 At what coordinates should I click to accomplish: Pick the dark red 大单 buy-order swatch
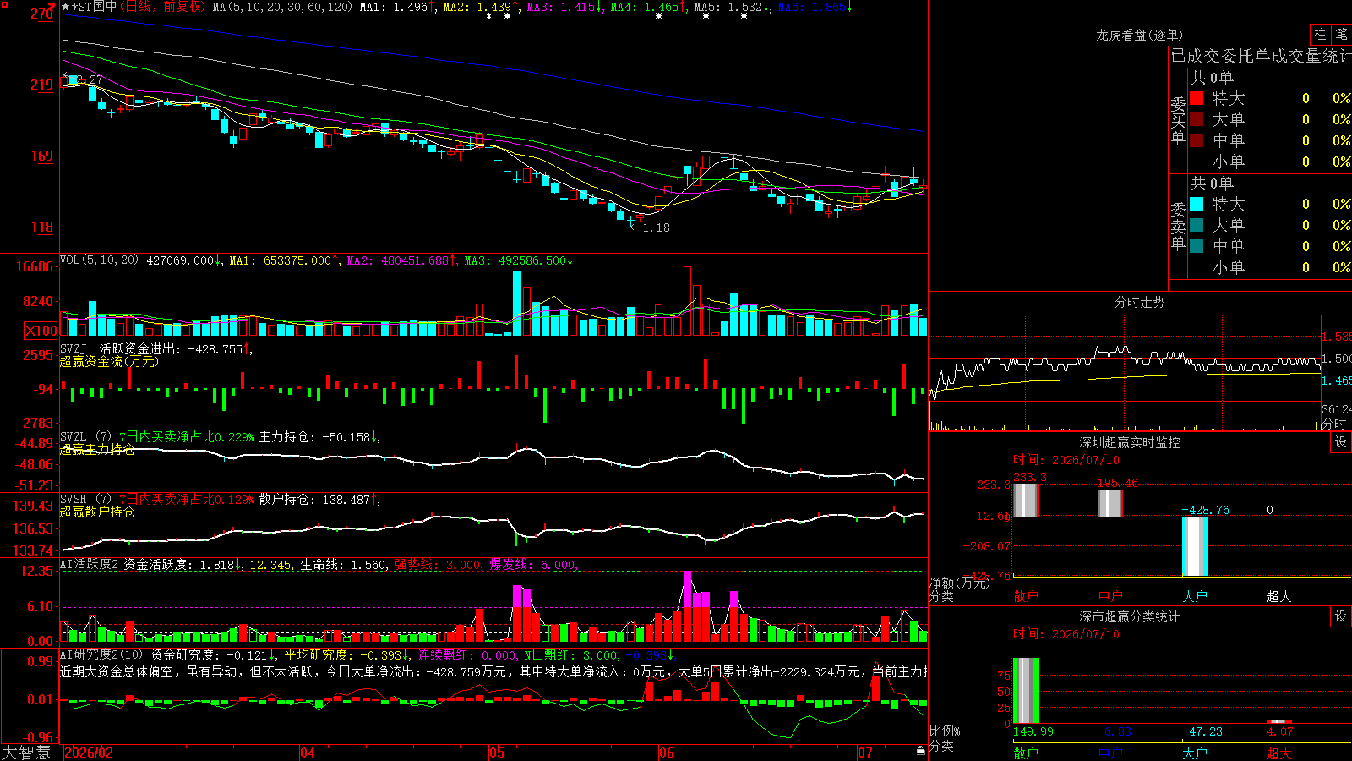(1197, 119)
